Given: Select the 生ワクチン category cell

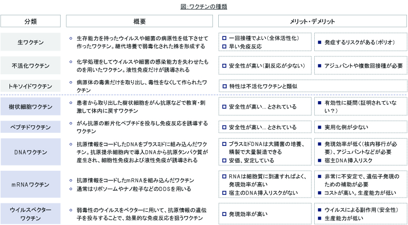Looking at the screenshot, I should coord(31,42).
